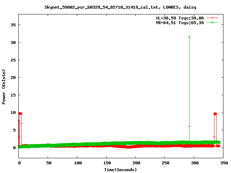Click y-axis tick label 30
Viewport: 231px width, 173px height.
[x=13, y=43]
